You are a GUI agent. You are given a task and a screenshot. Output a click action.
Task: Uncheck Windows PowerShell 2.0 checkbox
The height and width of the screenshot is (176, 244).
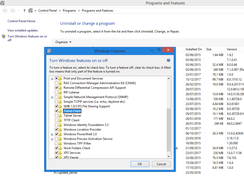[57, 134]
